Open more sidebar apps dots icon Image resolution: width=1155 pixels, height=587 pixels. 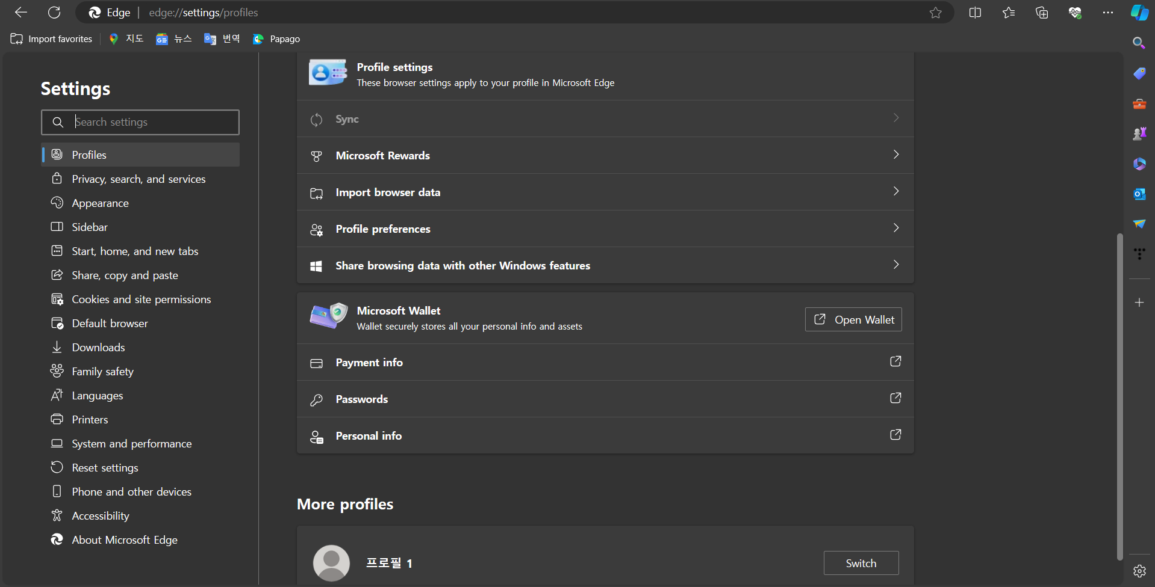[1139, 254]
